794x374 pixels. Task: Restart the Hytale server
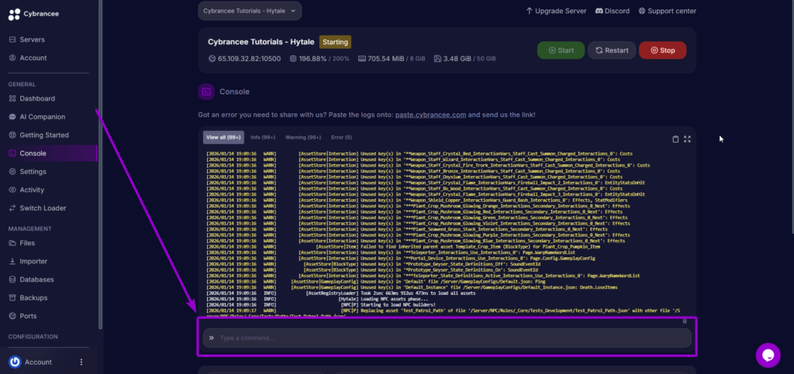point(611,50)
